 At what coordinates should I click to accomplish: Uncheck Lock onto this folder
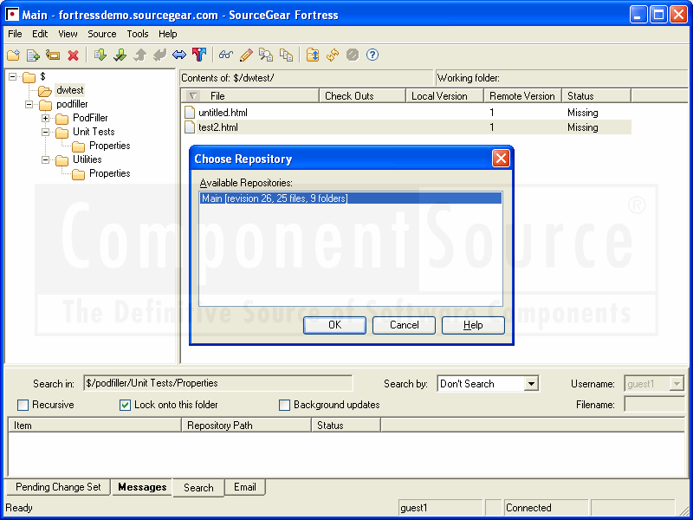point(125,405)
